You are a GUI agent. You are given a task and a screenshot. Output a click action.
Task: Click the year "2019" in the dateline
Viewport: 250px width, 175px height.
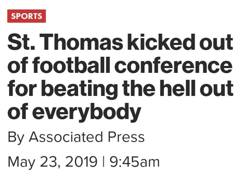pos(81,161)
